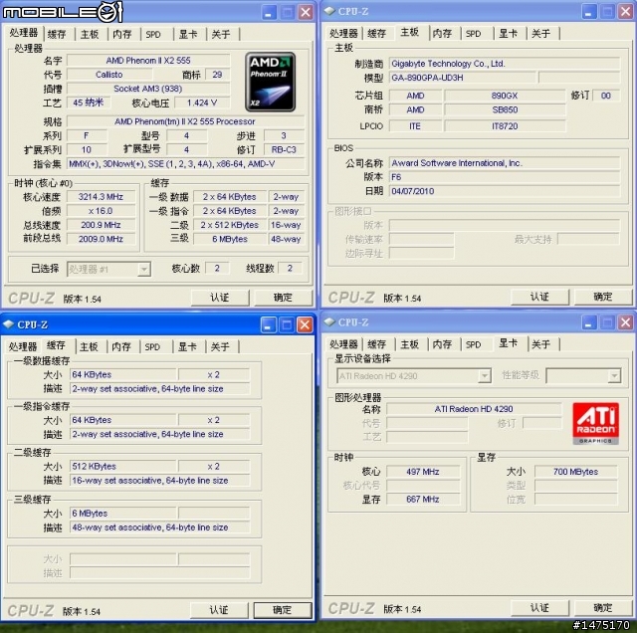
Task: Open the 性能等级 dropdown
Action: click(614, 376)
